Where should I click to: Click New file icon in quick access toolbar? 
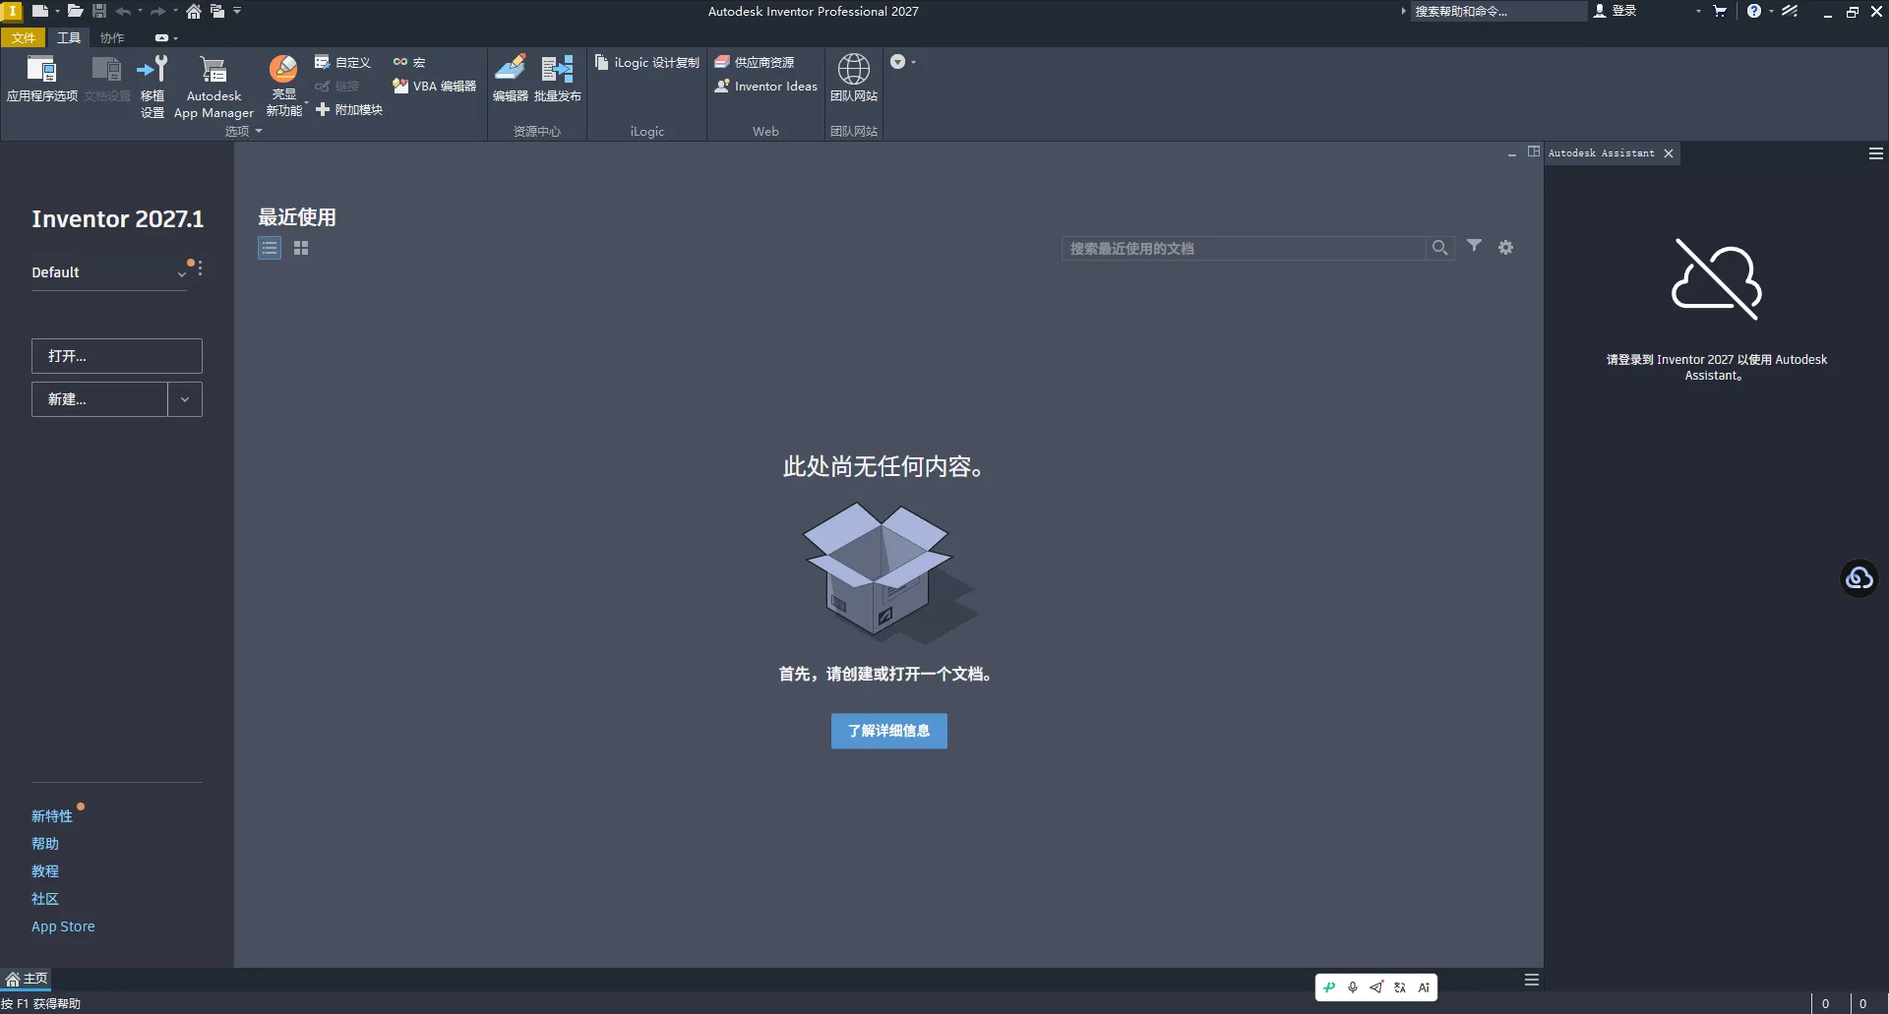point(39,11)
